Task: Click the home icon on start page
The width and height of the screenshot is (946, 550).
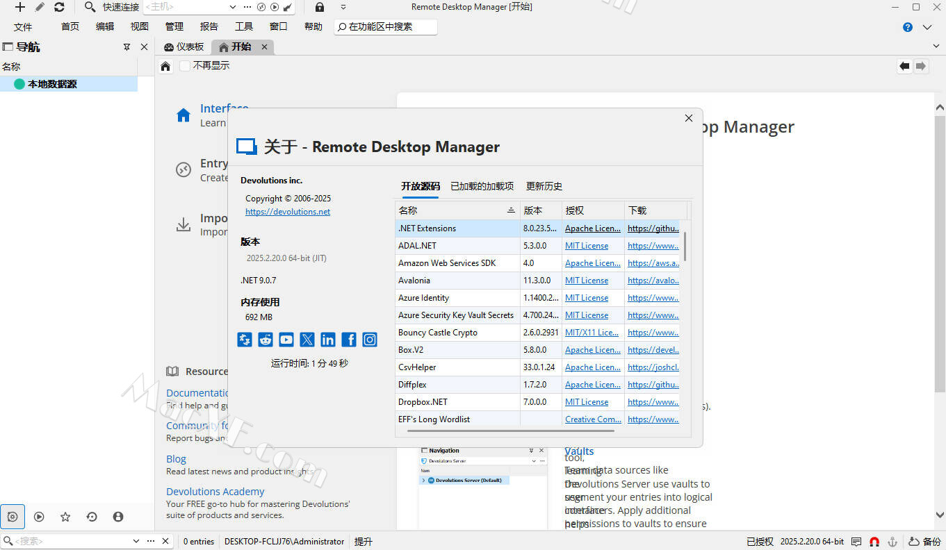Action: click(165, 66)
